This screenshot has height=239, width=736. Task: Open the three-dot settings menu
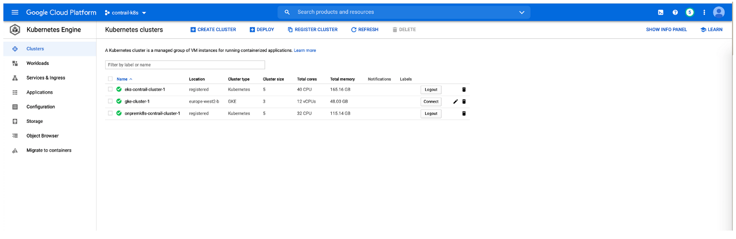704,12
